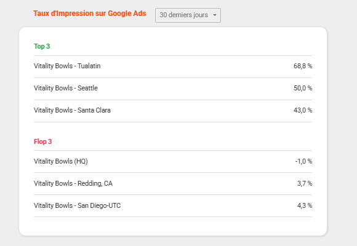357x246 pixels.
Task: Select Vitality Bowls - Redding, CA row
Action: [173, 183]
